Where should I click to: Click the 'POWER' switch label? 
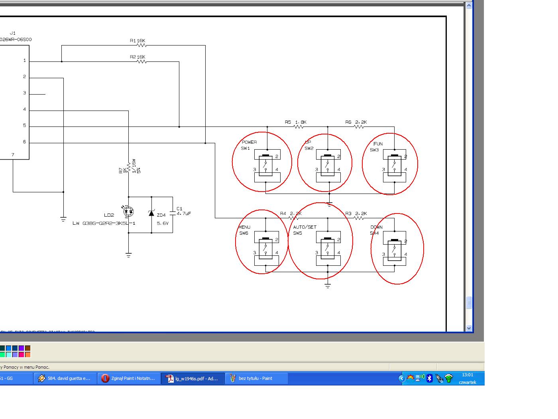[249, 142]
